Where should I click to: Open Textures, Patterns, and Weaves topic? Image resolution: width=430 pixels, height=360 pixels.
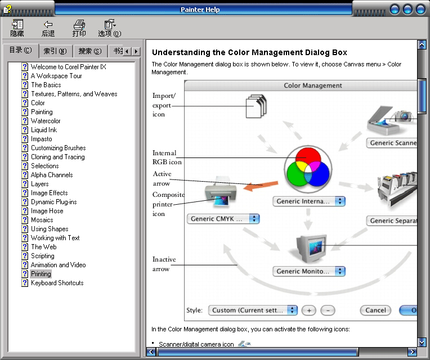pyautogui.click(x=74, y=94)
